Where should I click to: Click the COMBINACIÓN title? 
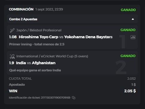point(21,9)
